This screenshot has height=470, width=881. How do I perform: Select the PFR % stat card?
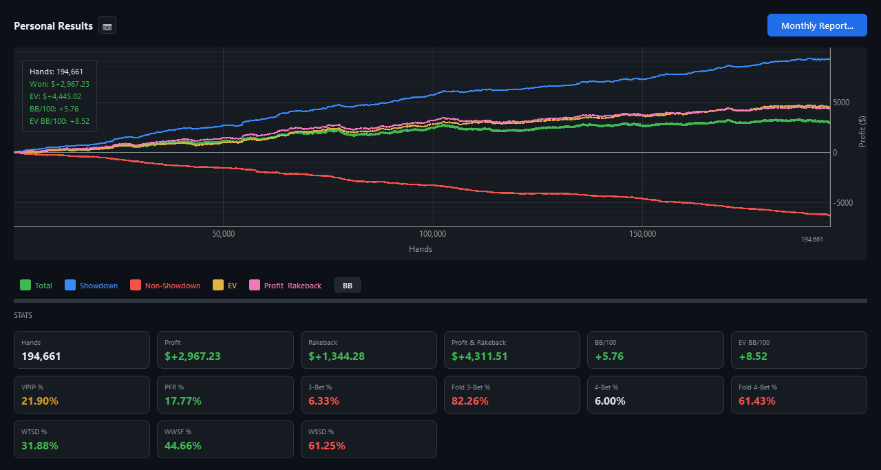pos(225,394)
